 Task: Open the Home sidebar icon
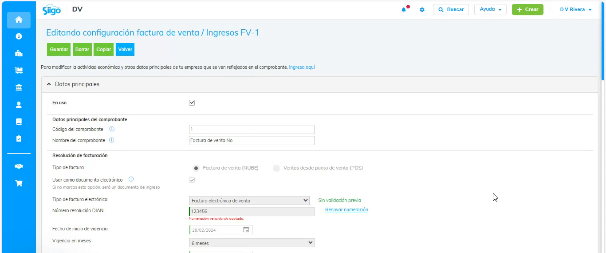point(19,20)
